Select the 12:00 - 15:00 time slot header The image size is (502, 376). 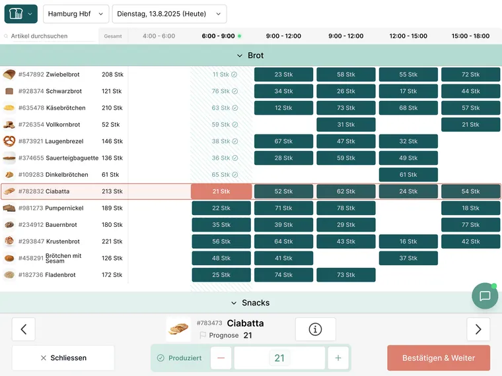[408, 36]
